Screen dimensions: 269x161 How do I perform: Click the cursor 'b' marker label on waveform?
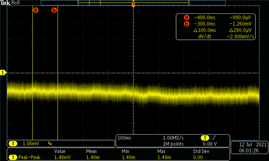click(54, 10)
